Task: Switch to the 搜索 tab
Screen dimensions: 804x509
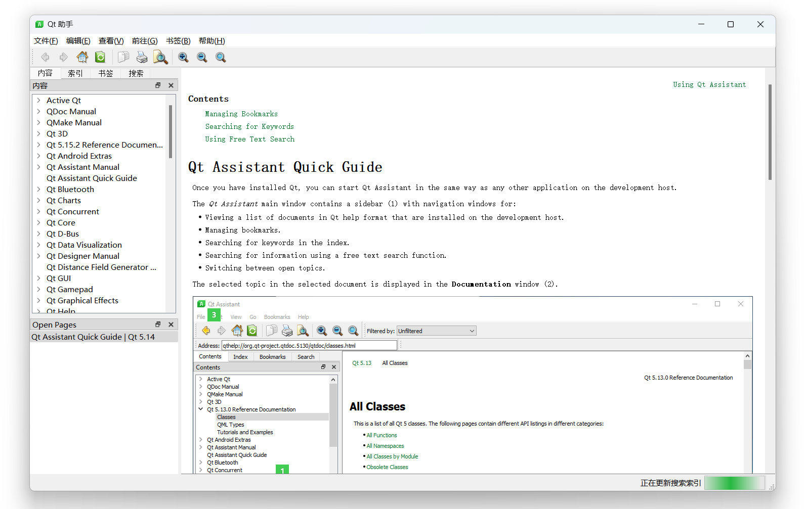Action: (x=136, y=73)
